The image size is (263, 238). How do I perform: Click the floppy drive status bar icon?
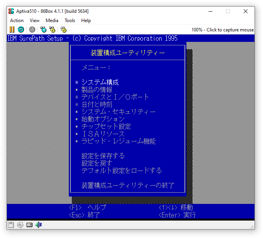point(11,225)
